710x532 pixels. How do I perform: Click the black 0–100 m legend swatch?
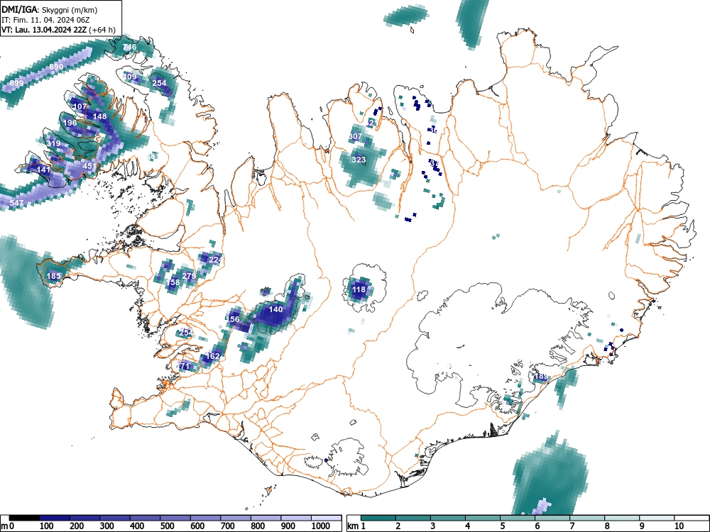pyautogui.click(x=24, y=518)
